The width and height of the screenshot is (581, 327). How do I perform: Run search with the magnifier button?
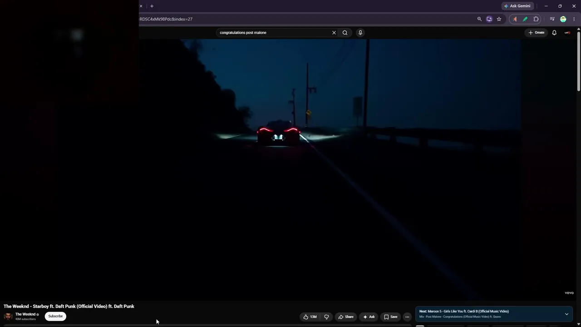point(345,33)
